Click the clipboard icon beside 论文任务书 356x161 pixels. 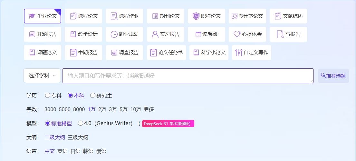tap(153, 53)
